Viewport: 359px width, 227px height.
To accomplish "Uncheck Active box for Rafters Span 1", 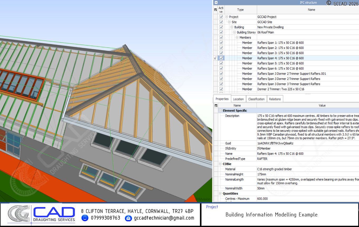I will click(x=221, y=43).
